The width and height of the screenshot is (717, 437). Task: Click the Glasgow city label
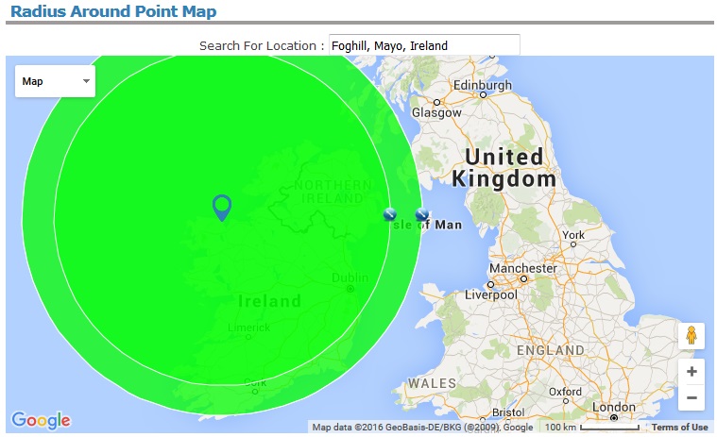(x=436, y=112)
